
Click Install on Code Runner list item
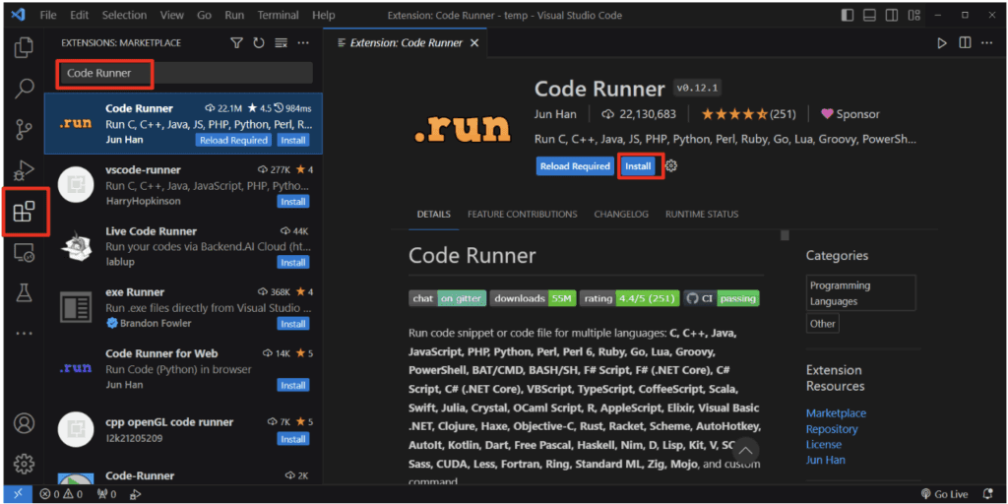[x=293, y=140]
